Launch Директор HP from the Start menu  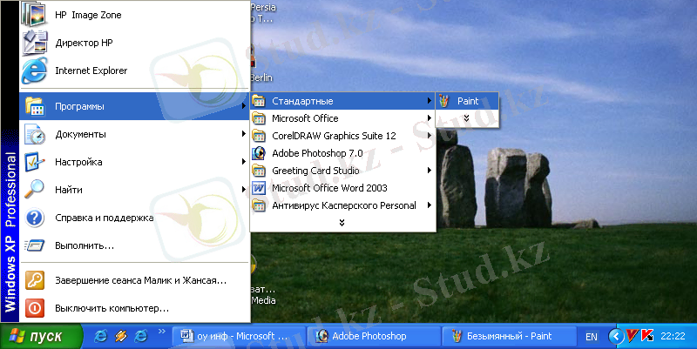(84, 43)
